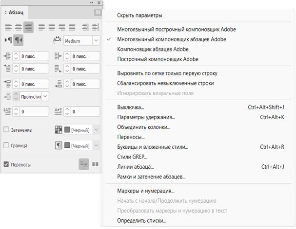Select the align-to-baseline-grid icon
The image size is (296, 229).
pyautogui.click(x=95, y=164)
